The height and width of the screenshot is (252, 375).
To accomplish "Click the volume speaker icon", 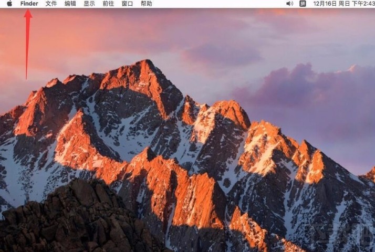I will pos(289,4).
